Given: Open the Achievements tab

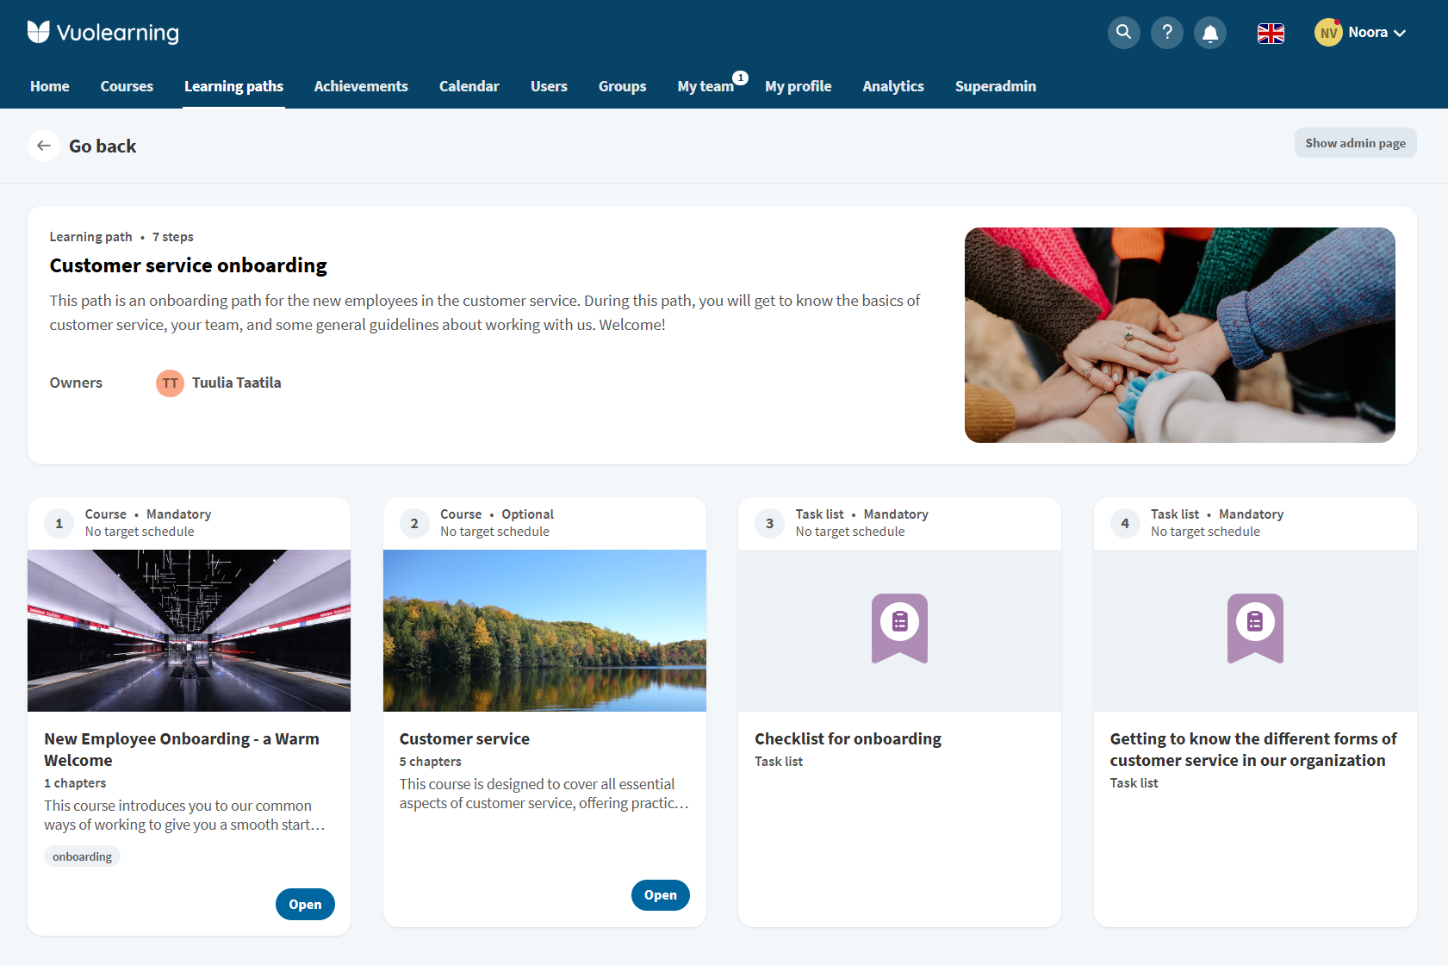Looking at the screenshot, I should 361,86.
